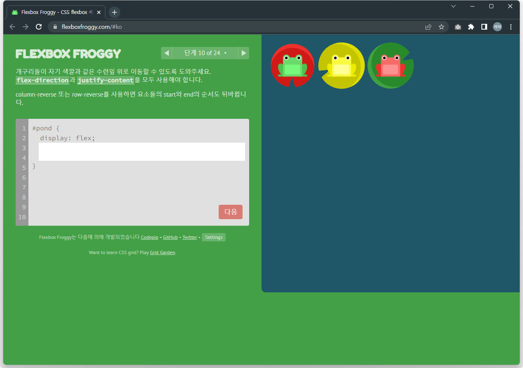
Task: Toggle the browser side panel
Action: click(484, 27)
